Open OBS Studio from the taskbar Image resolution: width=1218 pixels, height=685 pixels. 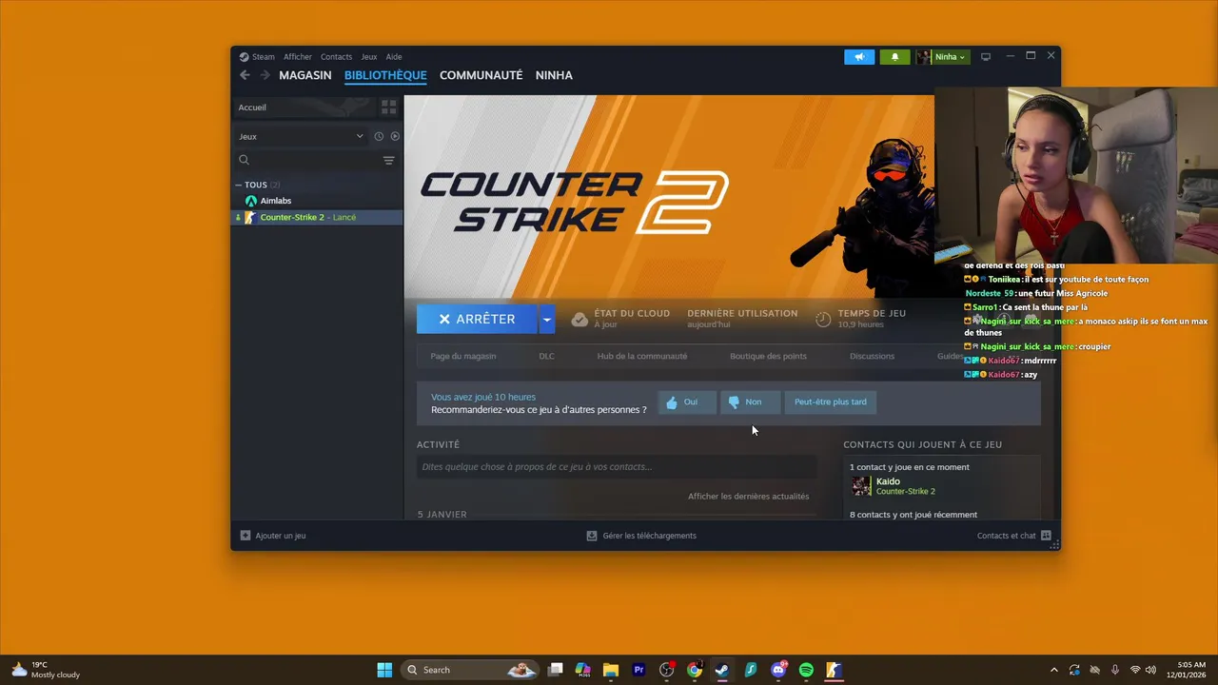(x=666, y=670)
